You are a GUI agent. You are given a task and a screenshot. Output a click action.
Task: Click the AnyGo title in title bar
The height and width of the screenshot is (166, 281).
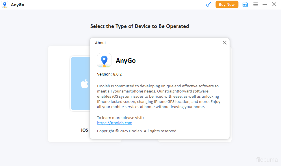(x=18, y=5)
